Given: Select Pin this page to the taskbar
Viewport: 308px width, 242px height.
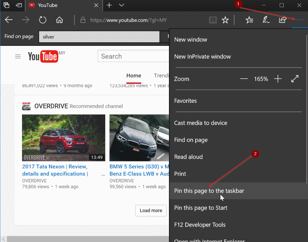Looking at the screenshot, I should coord(238,191).
